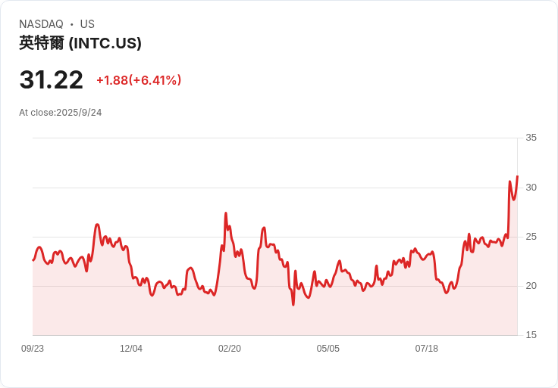The height and width of the screenshot is (388, 558).
Task: Select the 05/05 date on x-axis
Action: 328,349
